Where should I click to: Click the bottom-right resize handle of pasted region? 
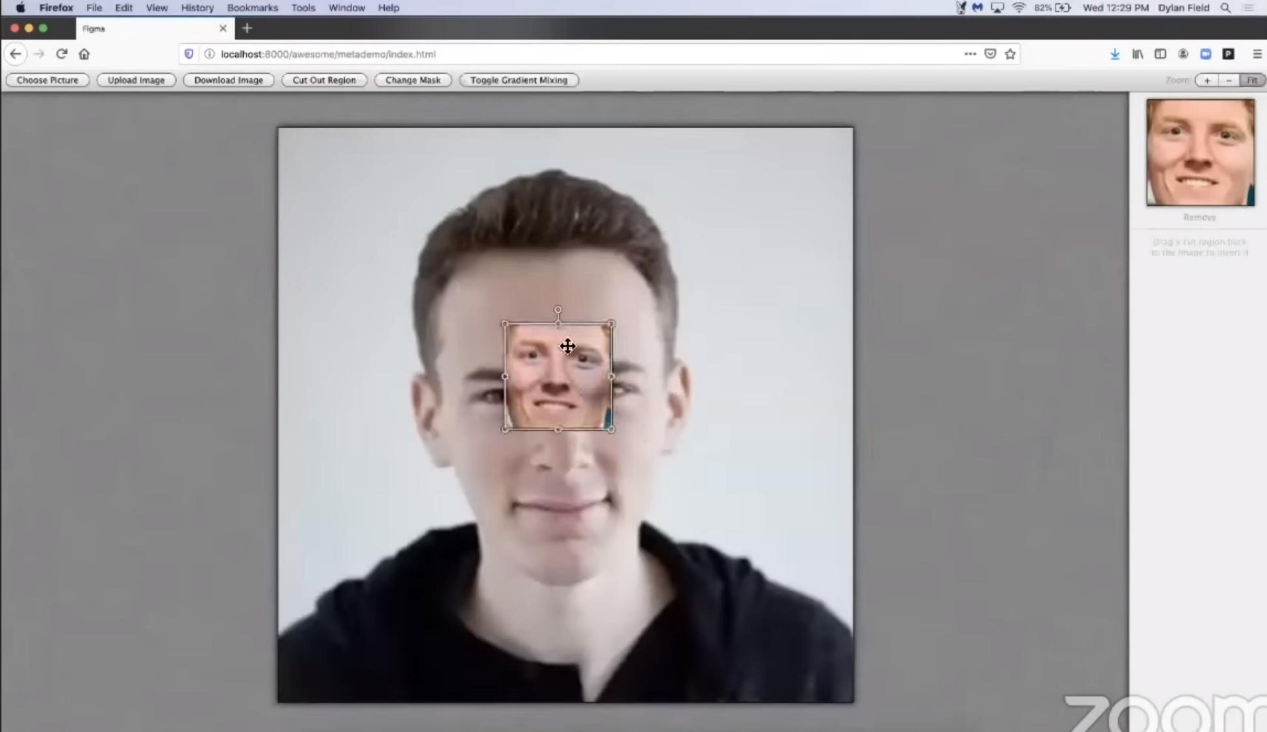click(x=611, y=430)
